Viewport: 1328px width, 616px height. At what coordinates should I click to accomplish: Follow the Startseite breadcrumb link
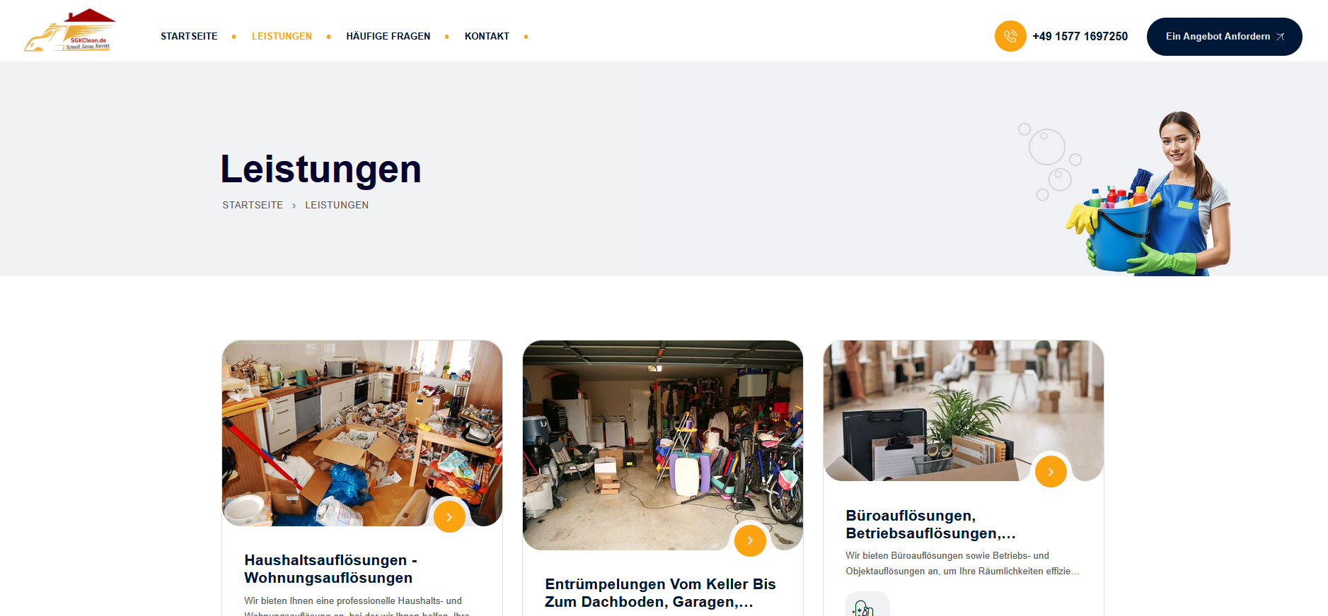pos(253,205)
